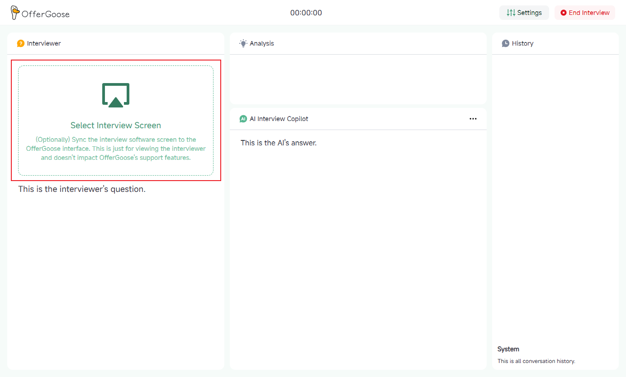Click the orange question mark Interviewer icon
The height and width of the screenshot is (377, 626).
pyautogui.click(x=20, y=43)
